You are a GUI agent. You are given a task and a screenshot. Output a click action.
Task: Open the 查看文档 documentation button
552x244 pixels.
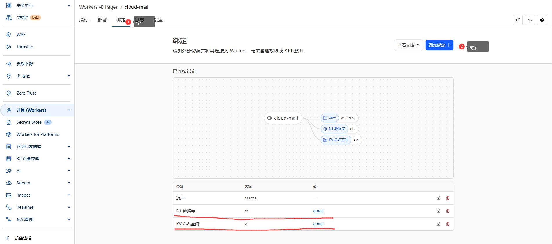[x=408, y=45]
